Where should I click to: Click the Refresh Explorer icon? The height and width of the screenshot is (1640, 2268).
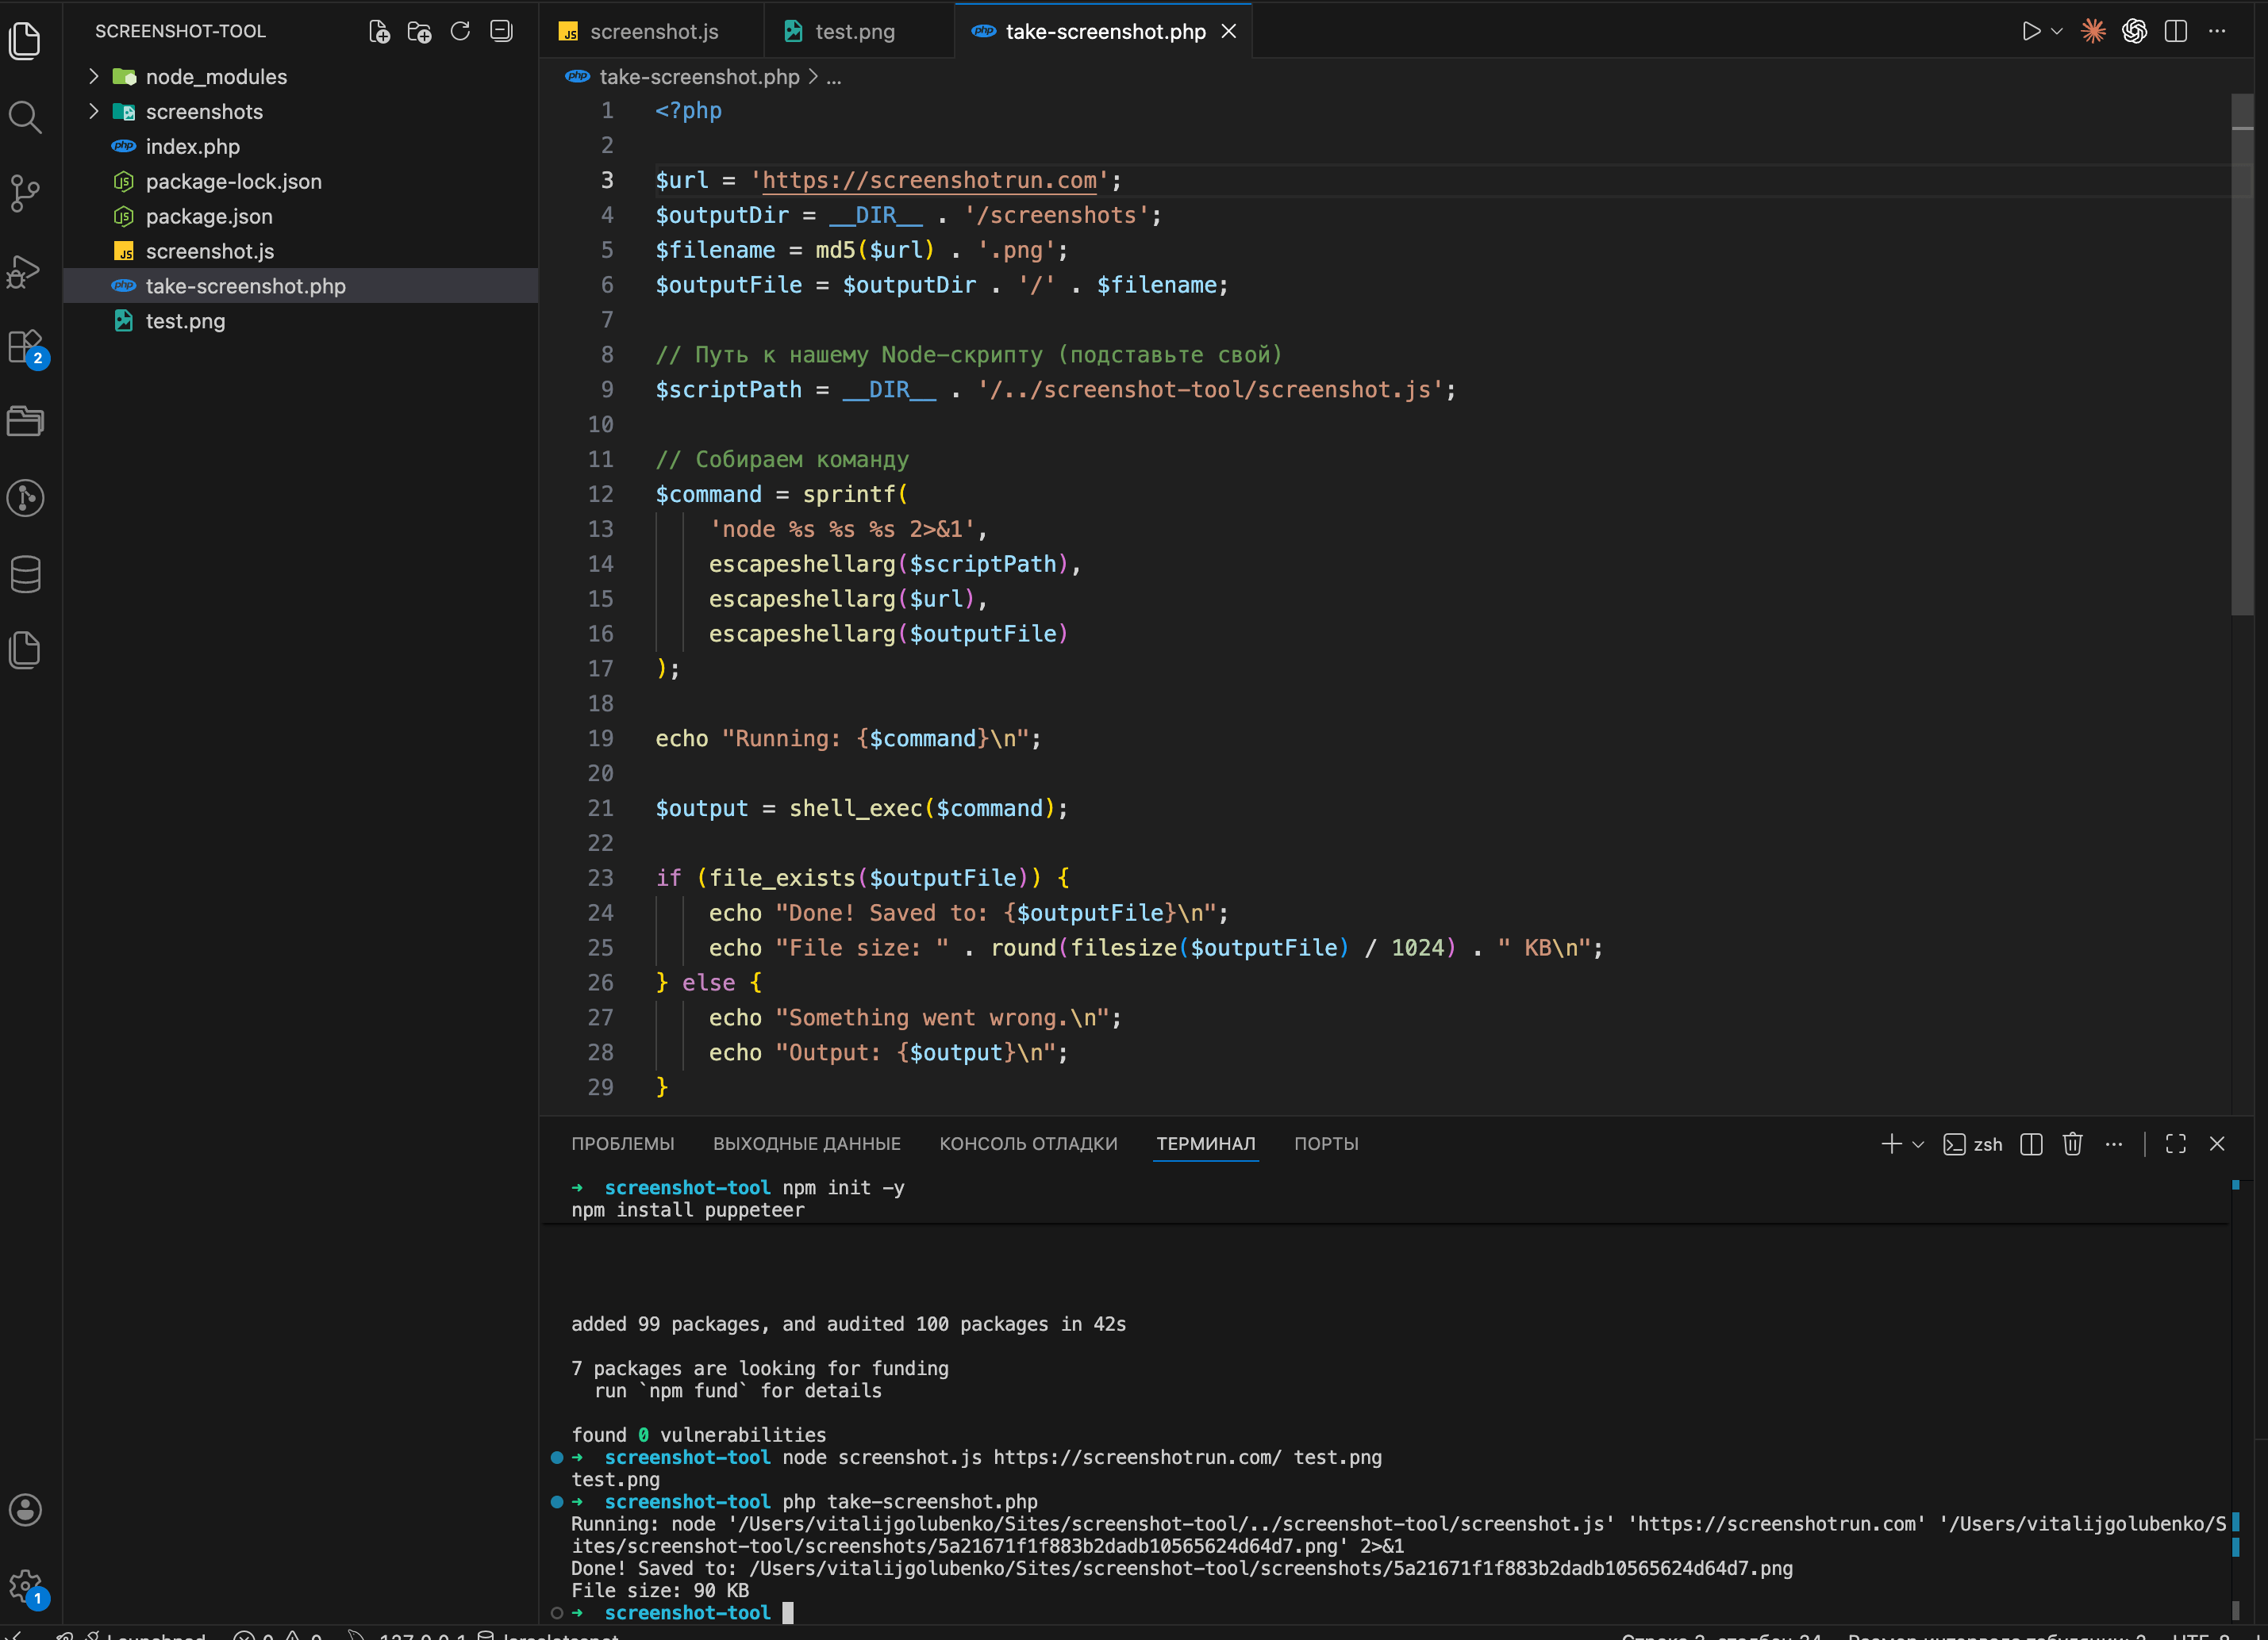460,31
